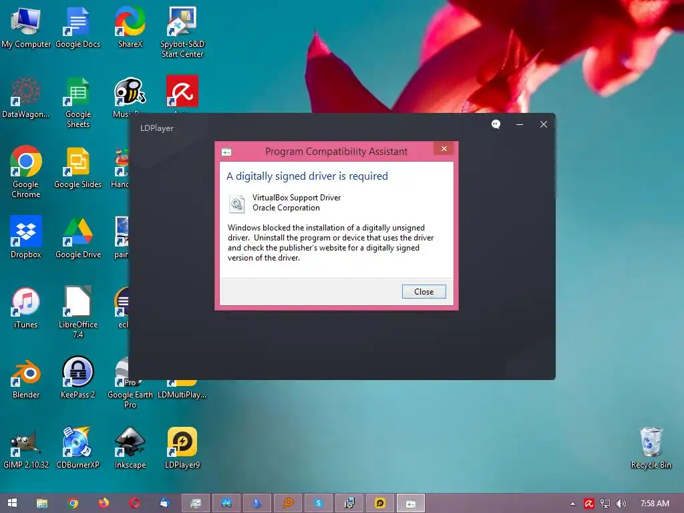684x513 pixels.
Task: Click the "A digitally signed driver is required" heading
Action: click(x=307, y=176)
